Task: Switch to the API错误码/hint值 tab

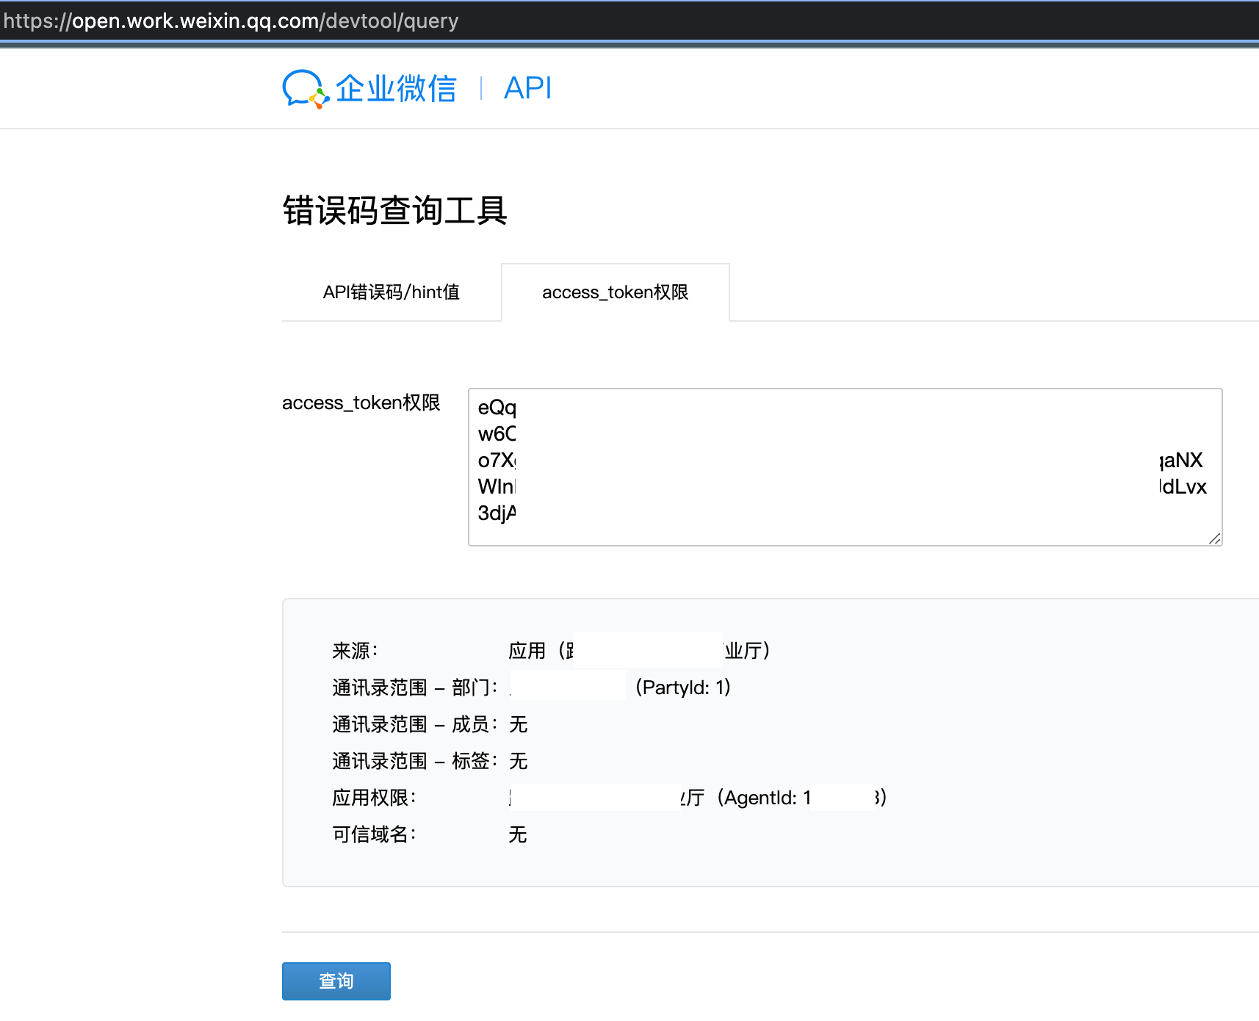Action: tap(392, 292)
